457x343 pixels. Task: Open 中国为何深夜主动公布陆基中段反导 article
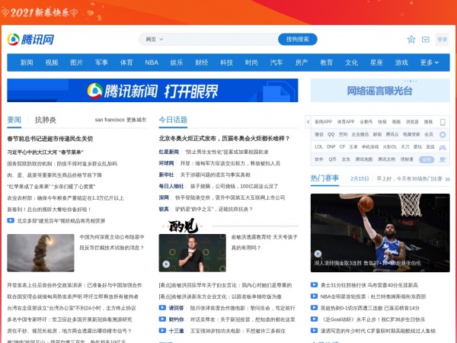pos(112,242)
